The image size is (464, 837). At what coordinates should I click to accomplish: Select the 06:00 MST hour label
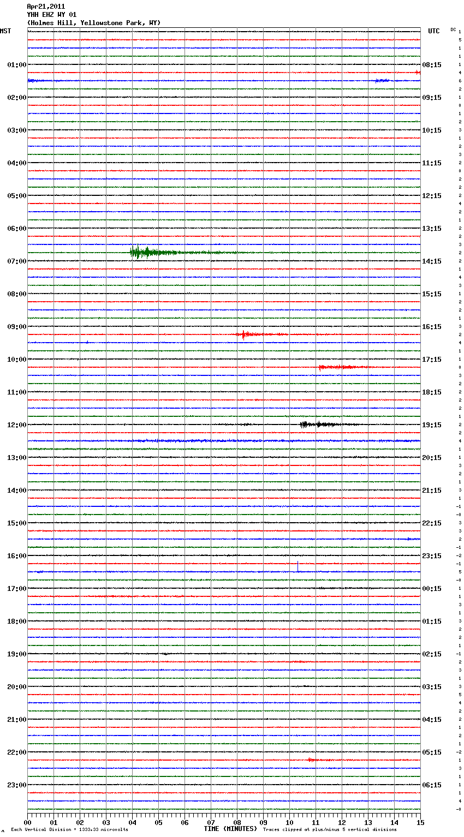(17, 229)
